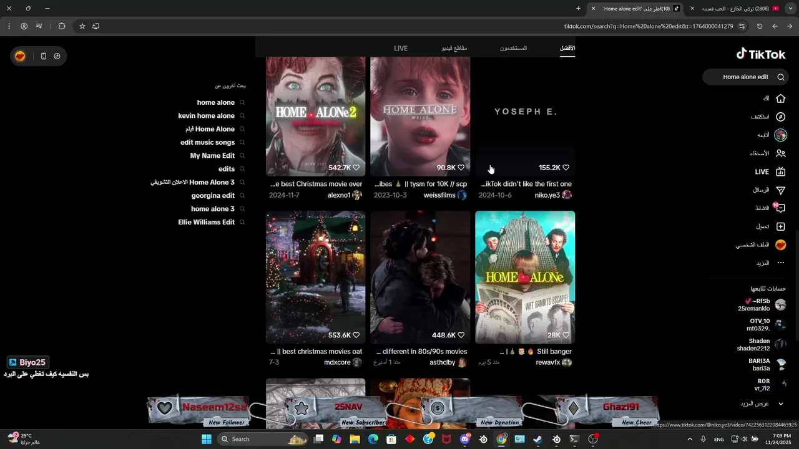Click the browser address bar URL
This screenshot has width=799, height=449.
pyautogui.click(x=649, y=26)
